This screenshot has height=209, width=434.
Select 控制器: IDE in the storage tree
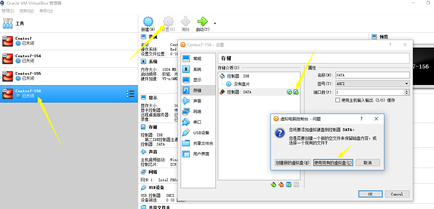click(259, 76)
